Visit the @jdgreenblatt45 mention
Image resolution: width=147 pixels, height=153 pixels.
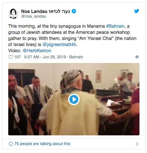pyautogui.click(x=59, y=45)
